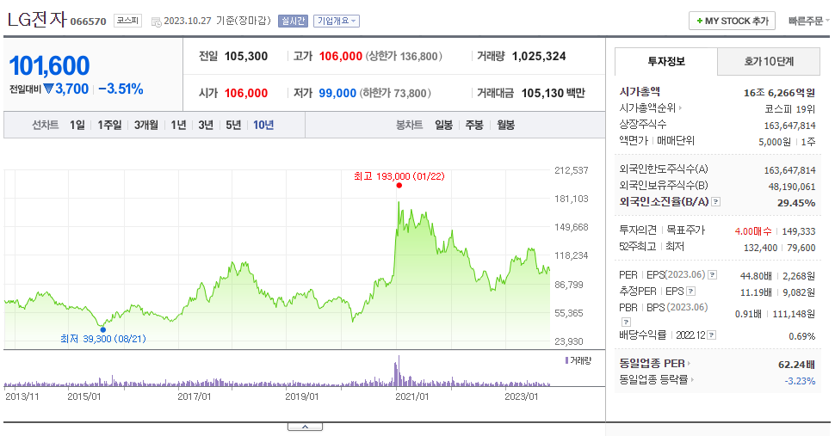Image resolution: width=835 pixels, height=436 pixels.
Task: Collapse chart with bottom chevron handle
Action: coord(305,427)
